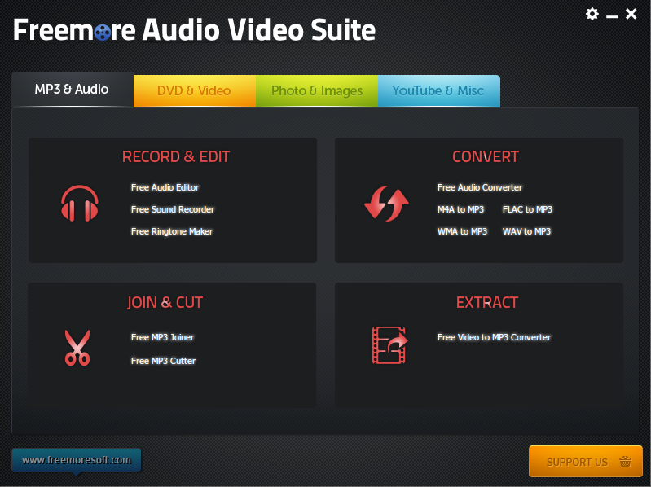Choose M4A to MP3 converter
Viewport: 651px width, 487px height.
pyautogui.click(x=460, y=209)
